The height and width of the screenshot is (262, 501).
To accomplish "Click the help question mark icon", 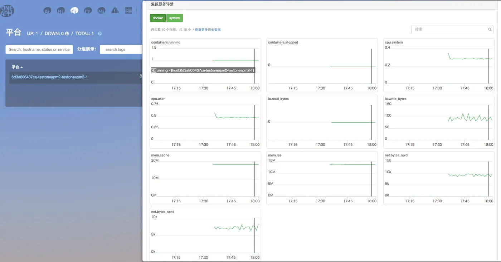I will point(100,34).
